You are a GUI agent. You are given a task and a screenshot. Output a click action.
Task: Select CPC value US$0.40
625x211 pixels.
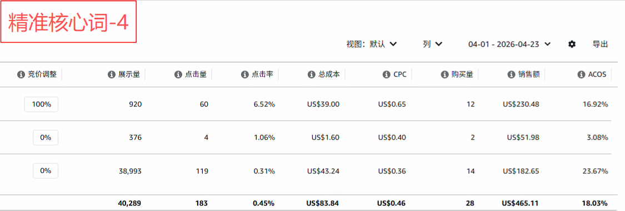[x=392, y=138]
